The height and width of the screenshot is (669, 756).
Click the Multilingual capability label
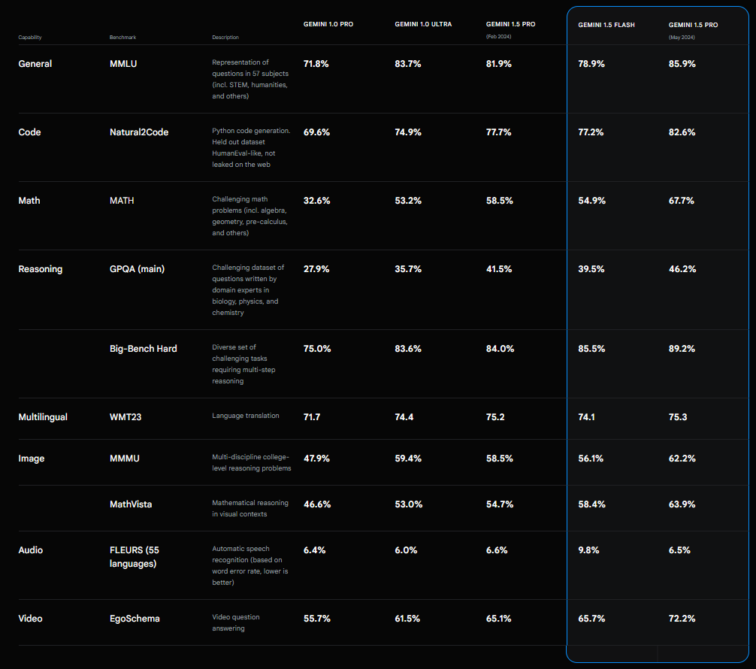pyautogui.click(x=43, y=417)
